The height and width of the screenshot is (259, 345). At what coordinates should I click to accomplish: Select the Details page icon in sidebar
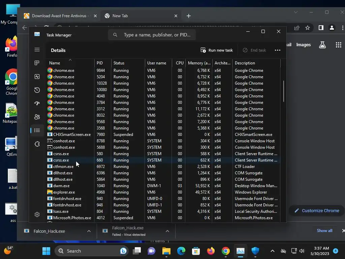(x=37, y=131)
